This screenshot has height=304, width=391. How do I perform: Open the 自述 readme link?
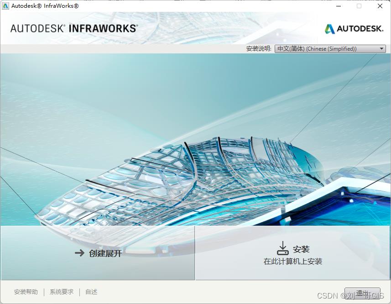tap(91, 292)
